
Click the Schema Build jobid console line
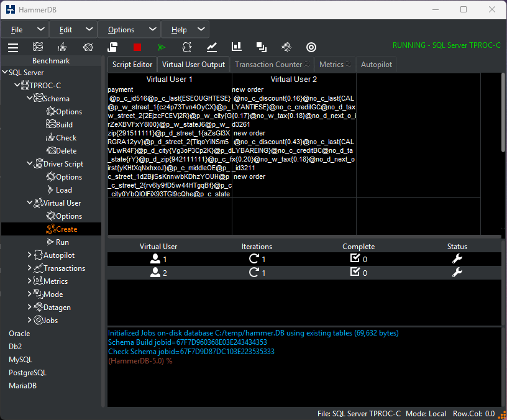pyautogui.click(x=188, y=342)
